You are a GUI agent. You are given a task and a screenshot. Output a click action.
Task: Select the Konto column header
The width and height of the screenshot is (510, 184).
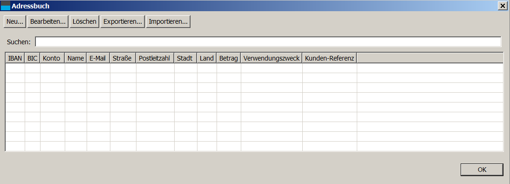tap(52, 58)
